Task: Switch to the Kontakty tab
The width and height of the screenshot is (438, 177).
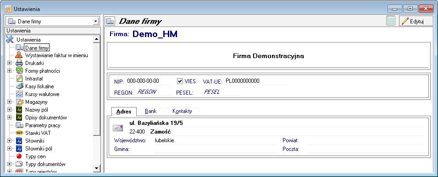Action: point(182,111)
